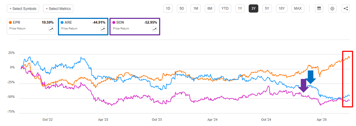Open the Select Metrics dropdown
The width and height of the screenshot is (356, 126).
tap(58, 9)
